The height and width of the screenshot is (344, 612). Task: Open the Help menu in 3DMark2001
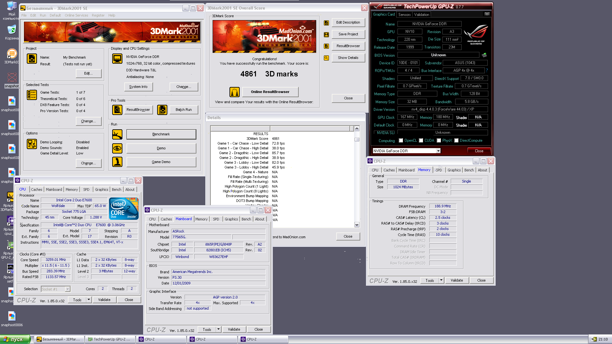[112, 15]
